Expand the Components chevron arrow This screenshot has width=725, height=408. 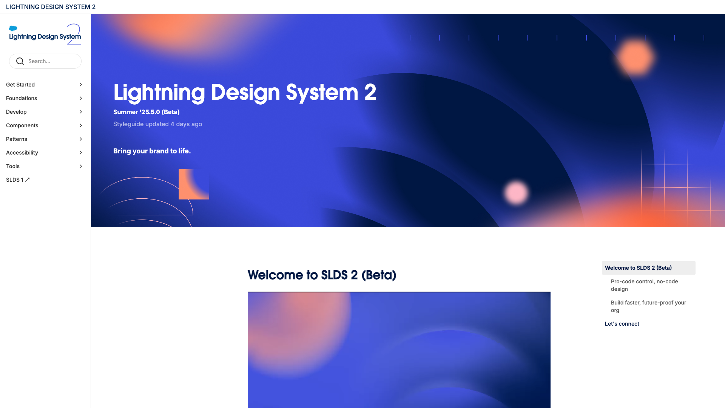coord(81,125)
